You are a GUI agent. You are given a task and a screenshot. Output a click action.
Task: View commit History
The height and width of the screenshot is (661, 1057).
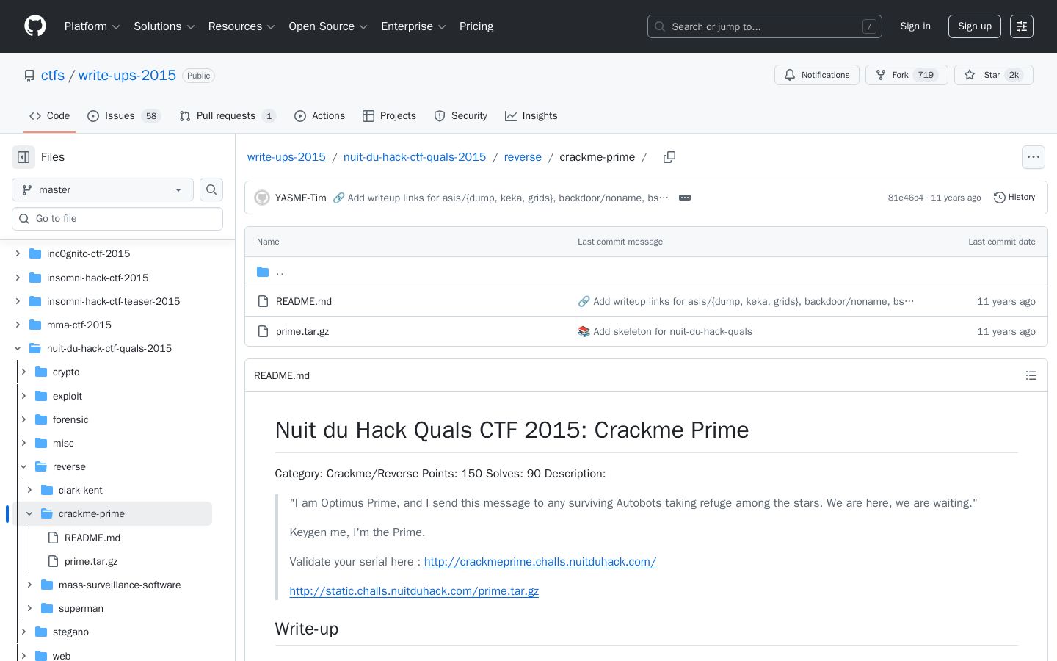[x=1014, y=198]
